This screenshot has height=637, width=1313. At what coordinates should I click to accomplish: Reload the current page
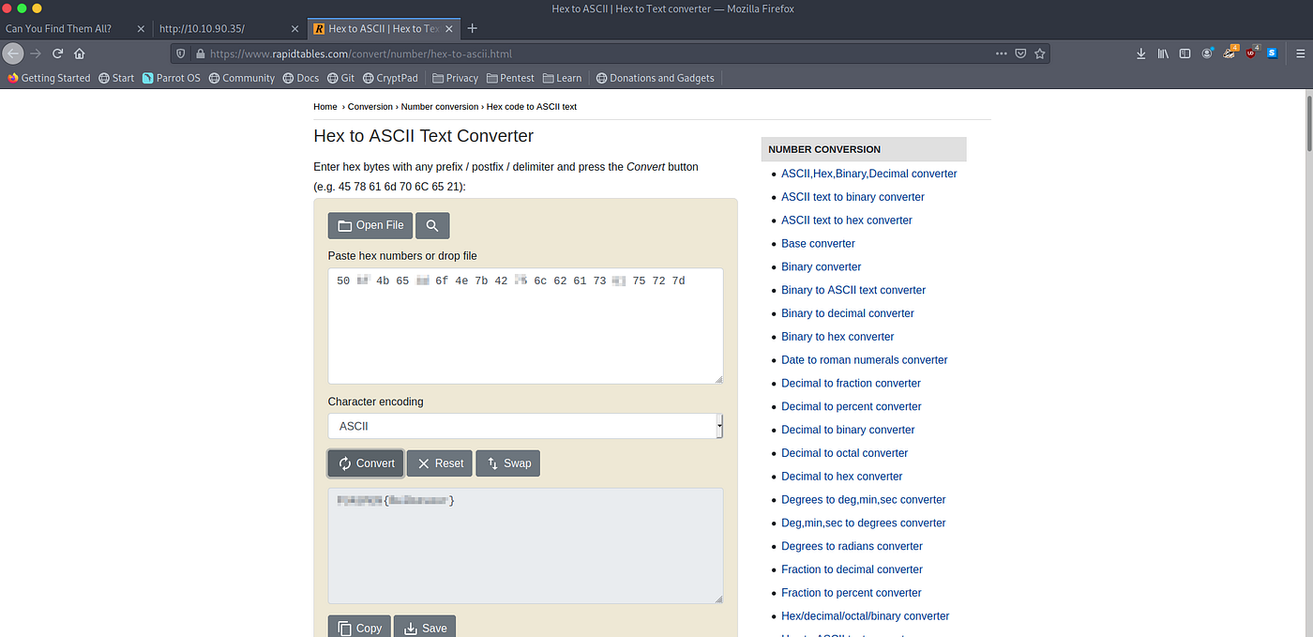[58, 53]
